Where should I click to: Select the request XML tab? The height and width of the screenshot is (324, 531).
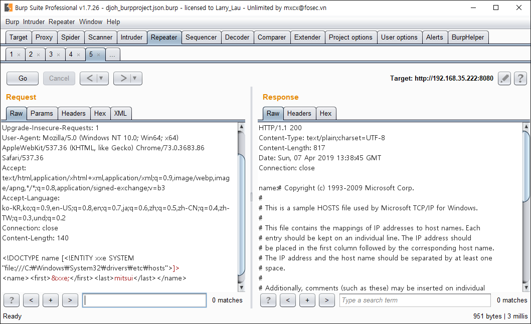click(120, 113)
